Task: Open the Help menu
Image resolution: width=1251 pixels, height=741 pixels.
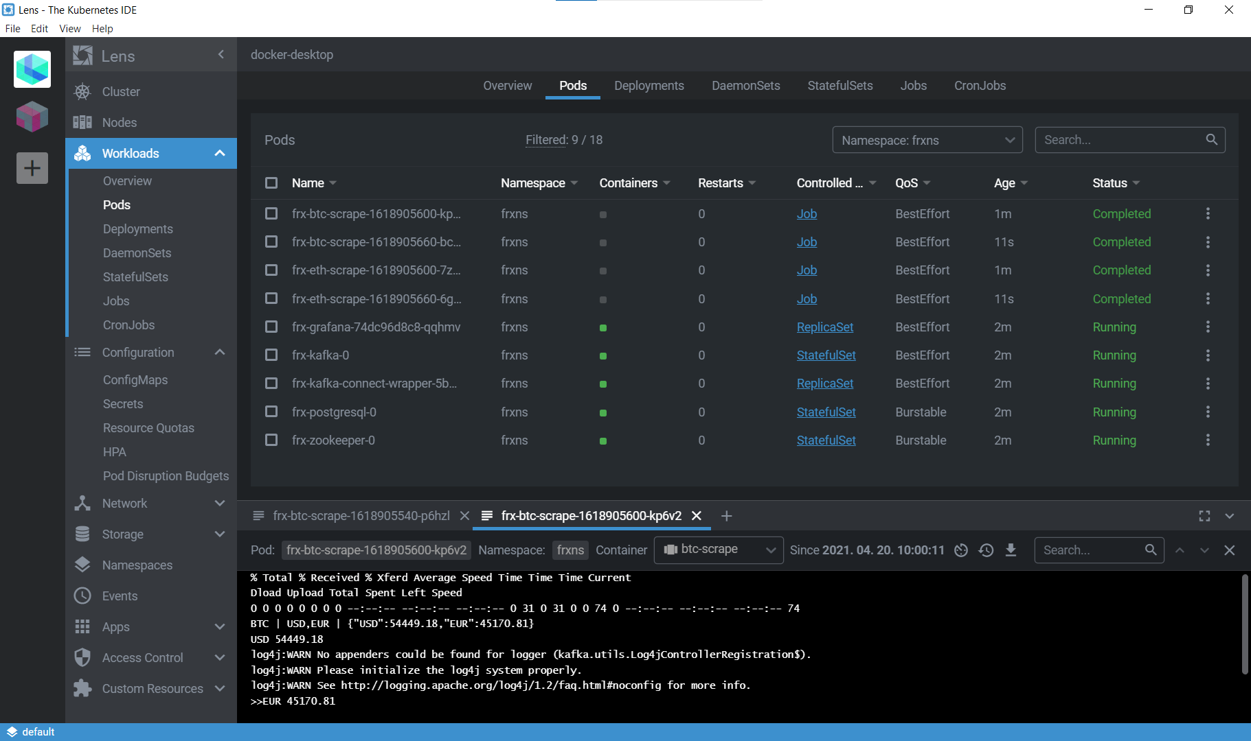Action: click(102, 28)
